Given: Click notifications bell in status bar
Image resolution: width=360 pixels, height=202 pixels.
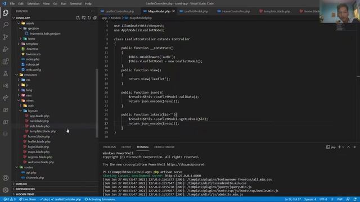Looking at the screenshot, I should 355,200.
